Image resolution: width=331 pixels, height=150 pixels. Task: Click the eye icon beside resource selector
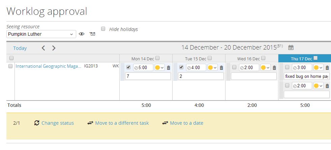coord(82,34)
